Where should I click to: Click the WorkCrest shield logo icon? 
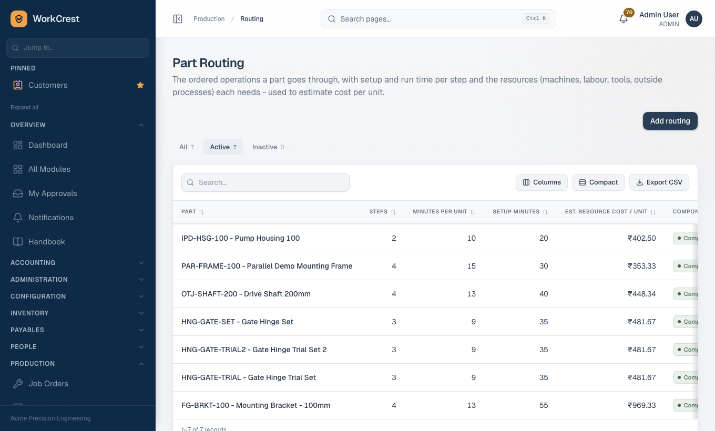coord(19,19)
